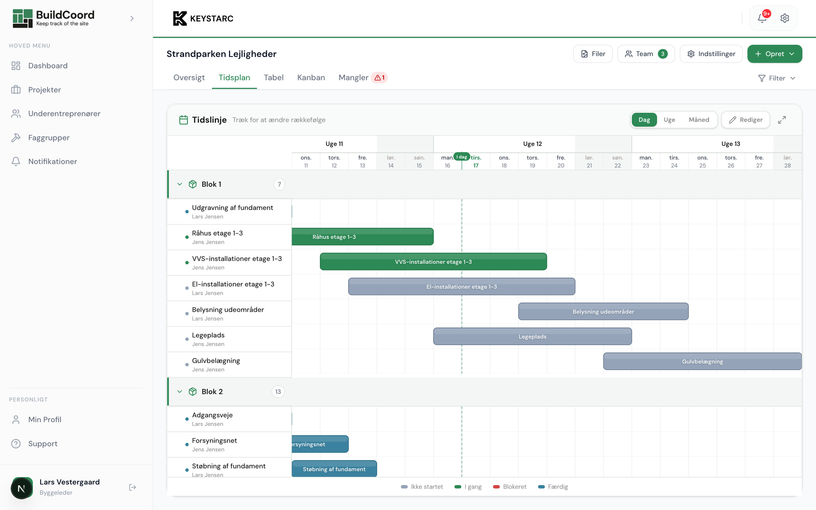
Task: Click the Blokeret legend color swatch
Action: pyautogui.click(x=496, y=487)
